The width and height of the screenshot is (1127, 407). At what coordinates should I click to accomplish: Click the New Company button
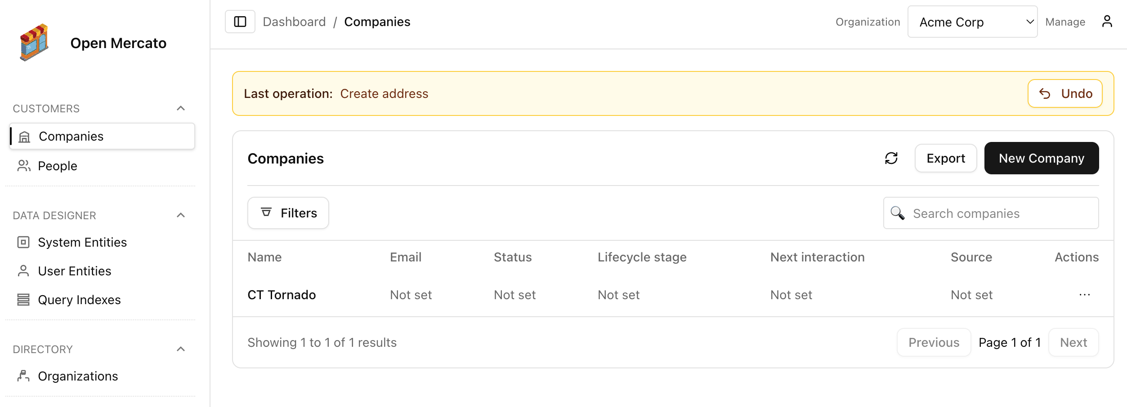coord(1042,158)
